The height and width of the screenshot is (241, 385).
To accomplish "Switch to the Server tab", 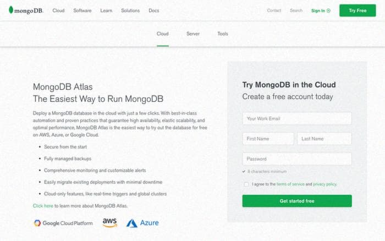I will pos(193,34).
